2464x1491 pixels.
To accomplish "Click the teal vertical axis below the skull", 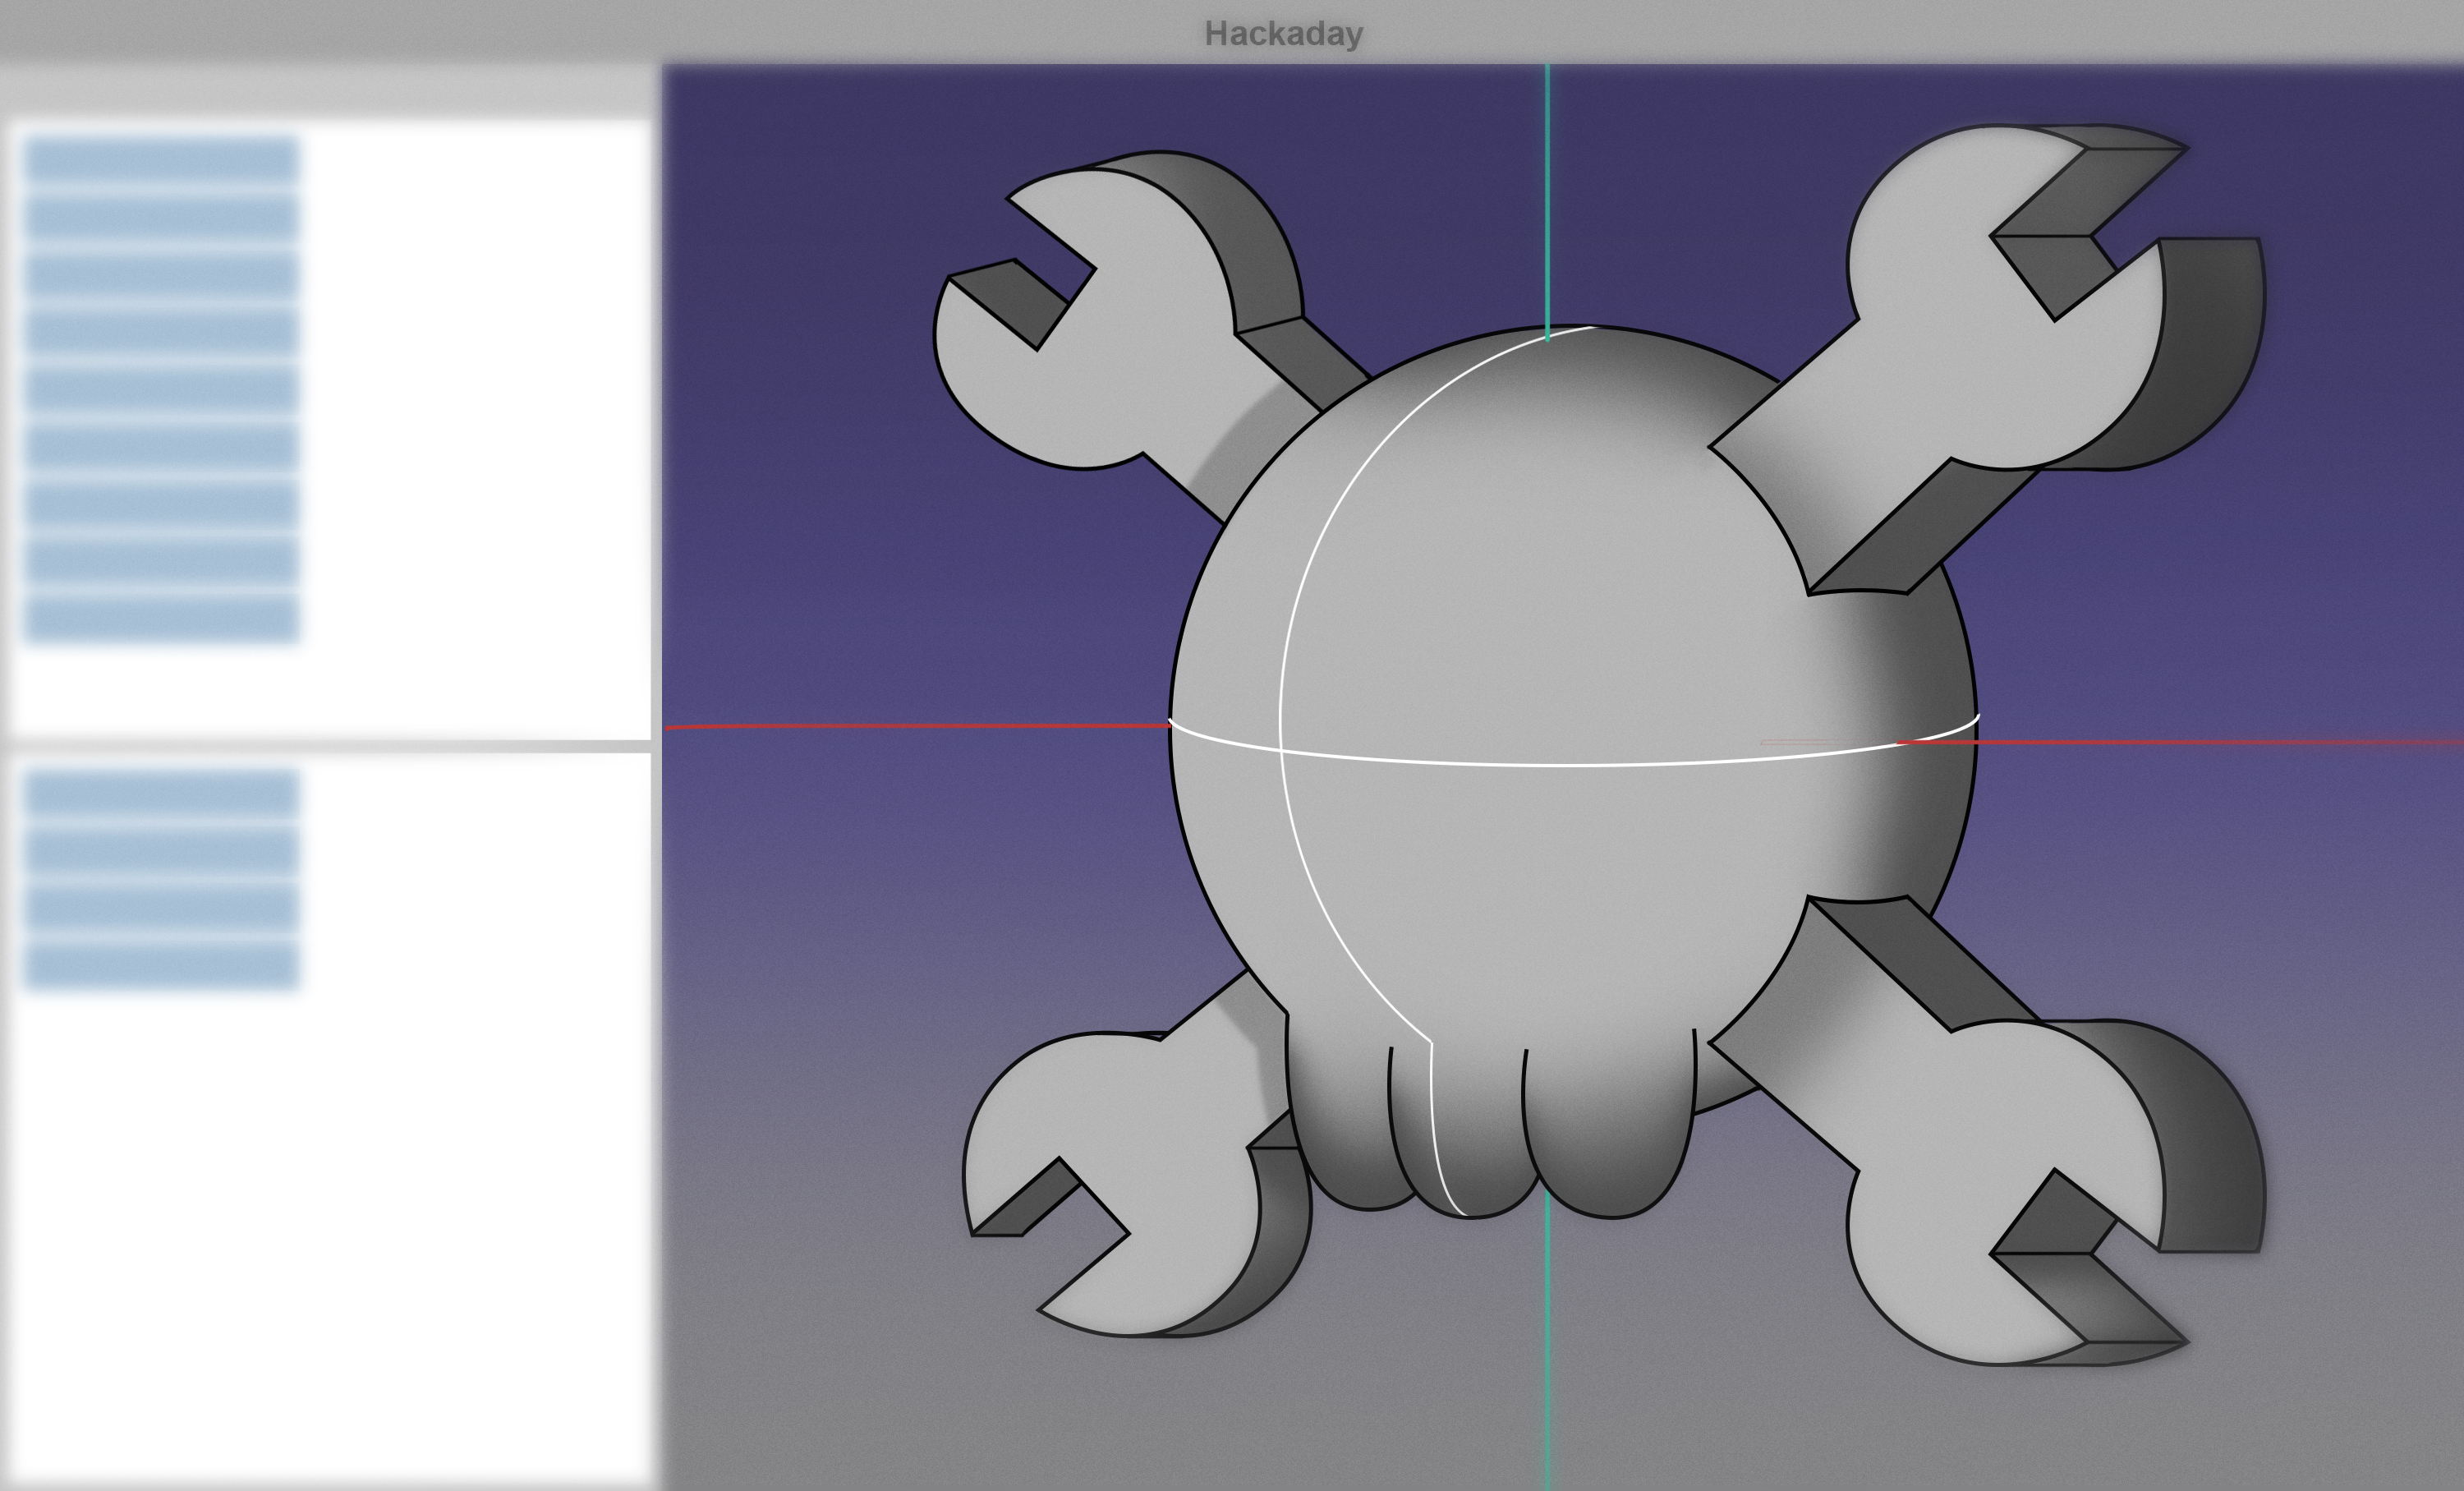I will click(1547, 1350).
